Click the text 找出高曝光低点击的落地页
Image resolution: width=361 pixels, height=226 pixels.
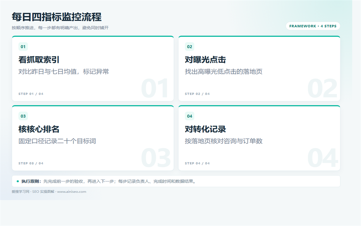pyautogui.click(x=224, y=72)
